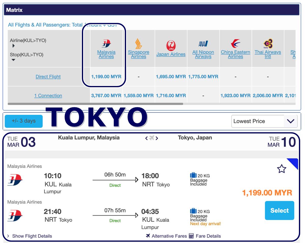The image size is (305, 243).
Task: Click the Malaysia Airlines logo on the 10:10 flight
Action: click(x=15, y=180)
